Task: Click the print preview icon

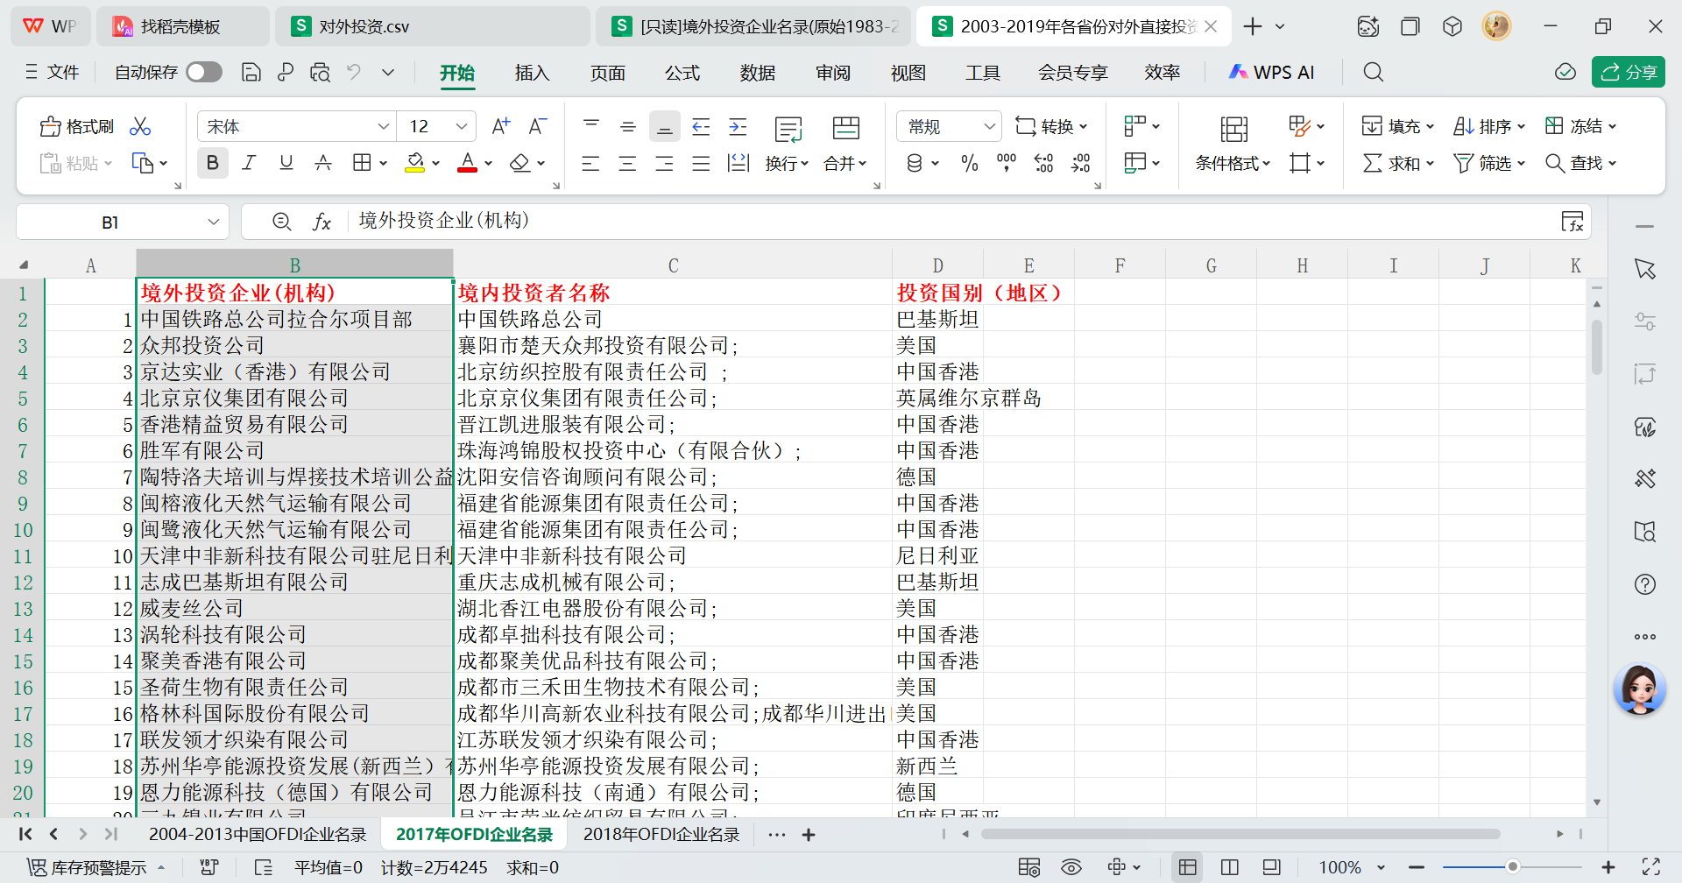Action: point(320,73)
